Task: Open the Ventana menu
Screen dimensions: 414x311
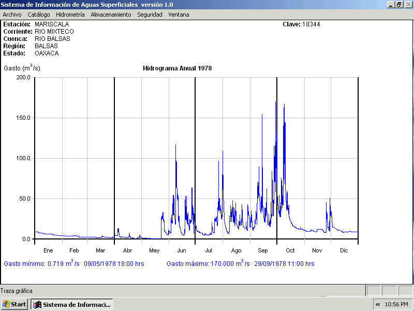Action: tap(179, 15)
